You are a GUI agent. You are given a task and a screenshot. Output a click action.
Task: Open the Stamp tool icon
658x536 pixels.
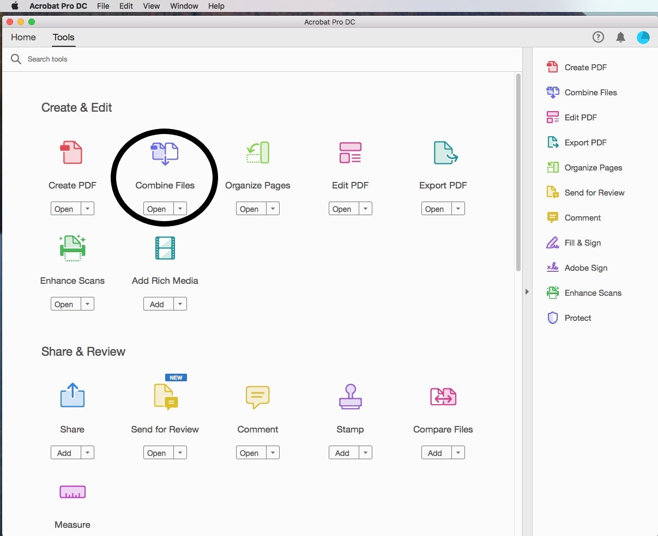350,397
